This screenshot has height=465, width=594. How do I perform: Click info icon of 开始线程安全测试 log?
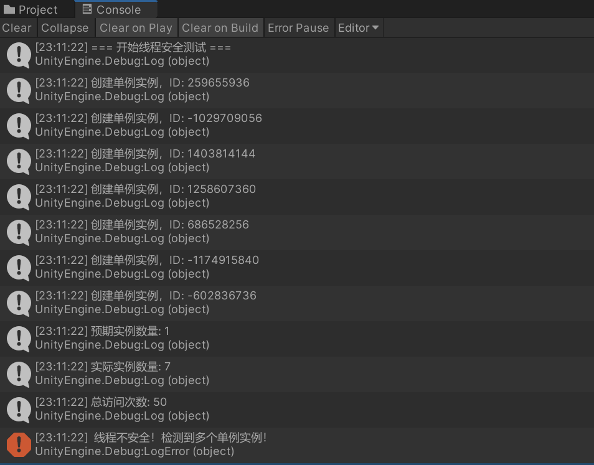19,55
